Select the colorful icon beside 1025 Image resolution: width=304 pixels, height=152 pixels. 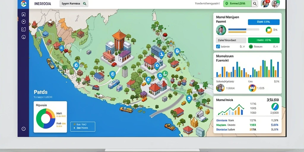point(252,88)
